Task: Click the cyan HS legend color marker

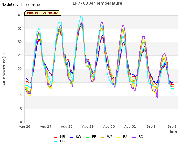Action: pyautogui.click(x=55, y=141)
